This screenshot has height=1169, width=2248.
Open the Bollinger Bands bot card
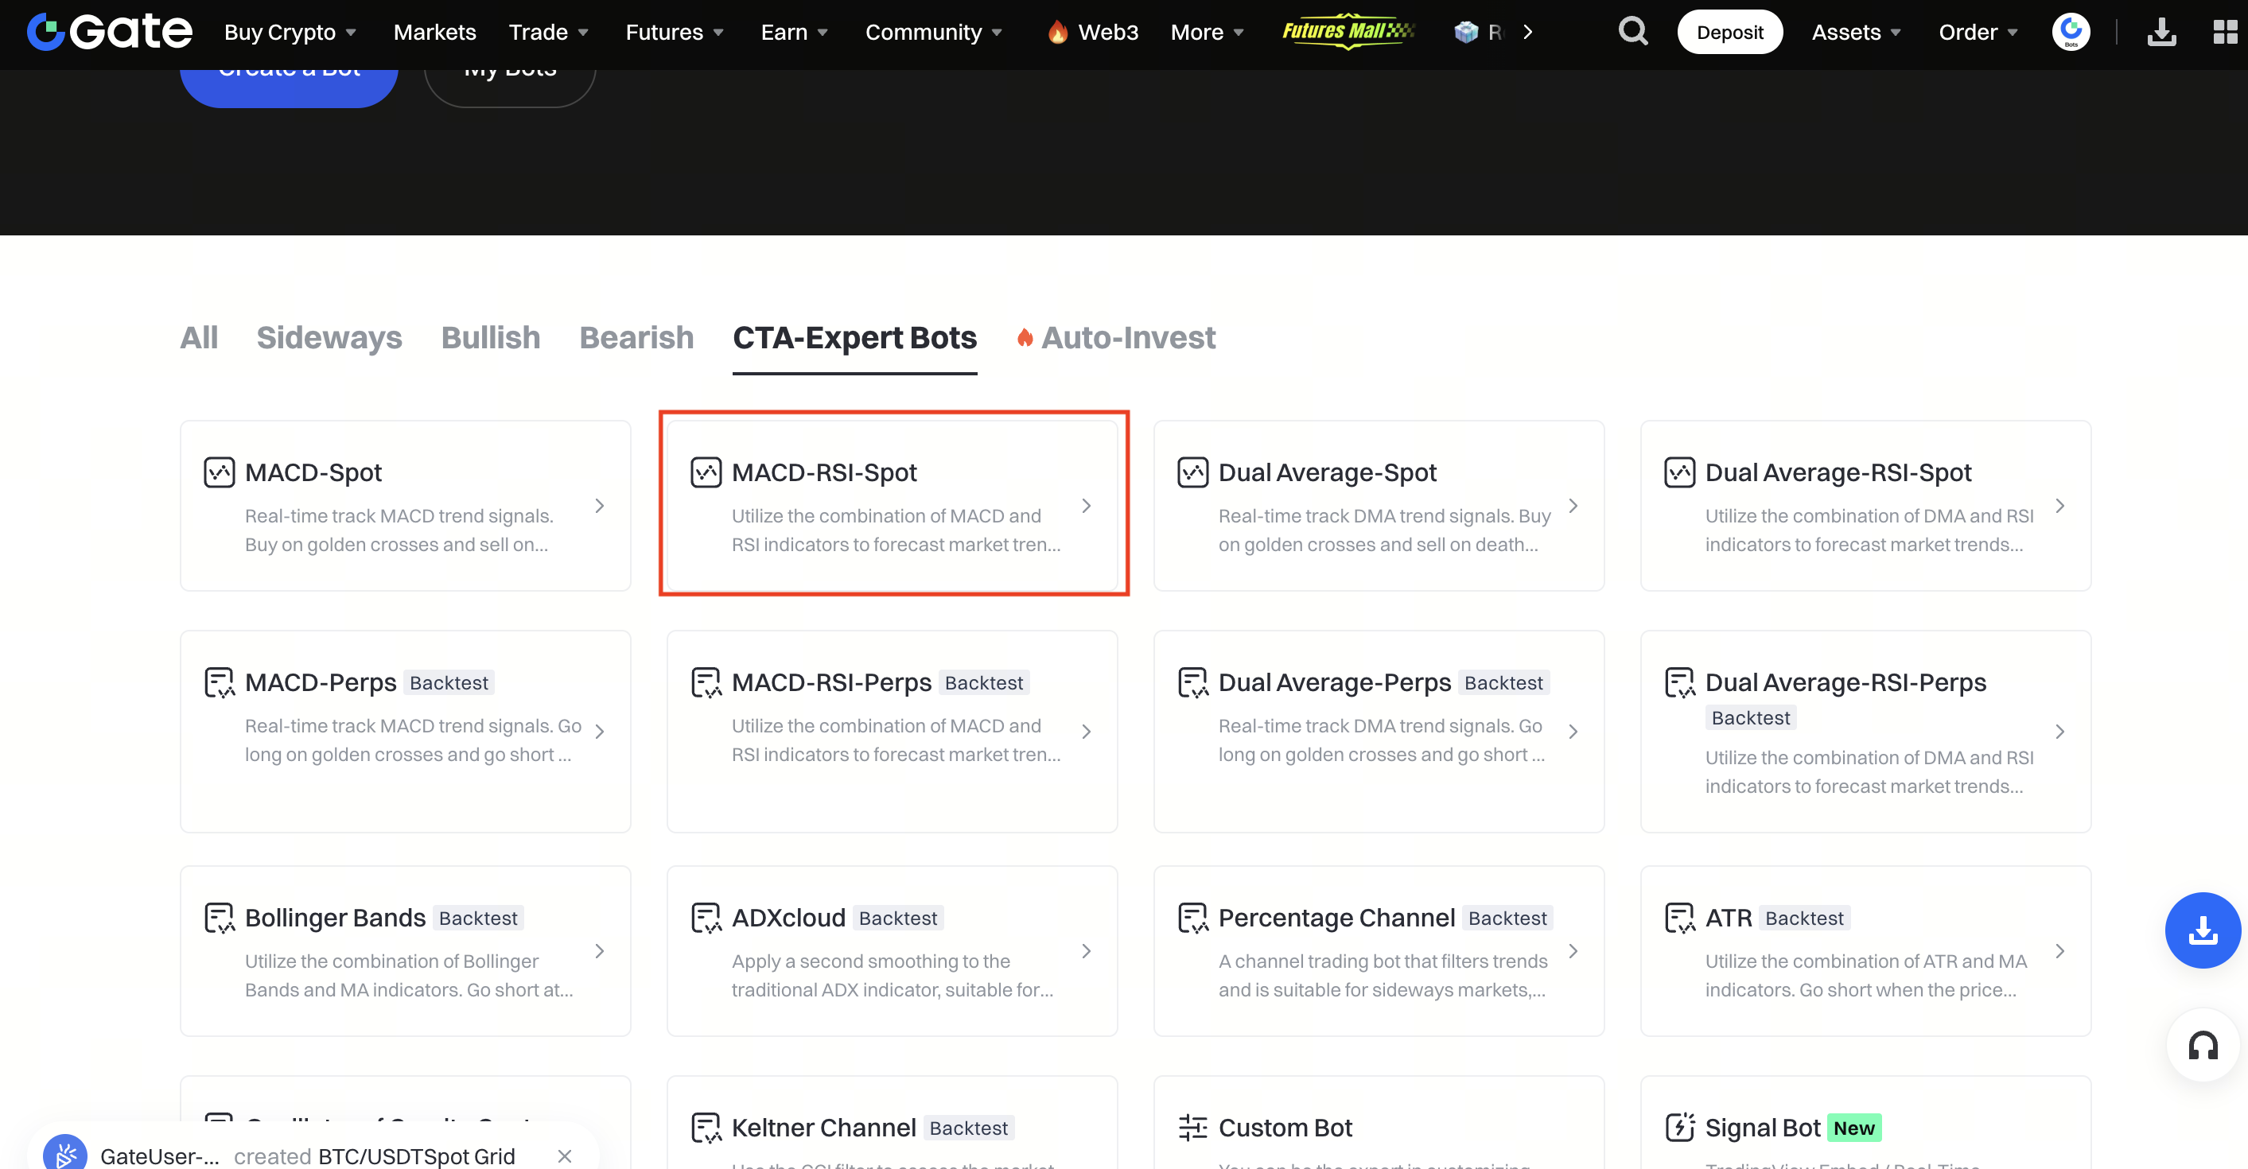click(405, 950)
